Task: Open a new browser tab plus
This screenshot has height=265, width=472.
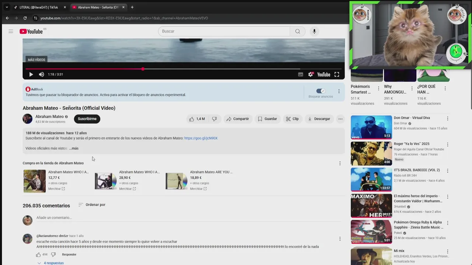Action: [x=132, y=7]
